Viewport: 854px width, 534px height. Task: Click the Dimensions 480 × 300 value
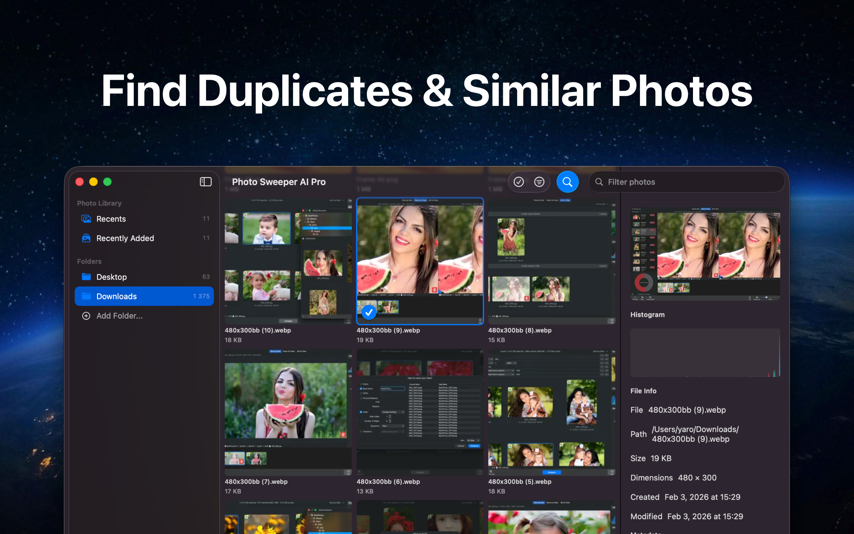697,478
